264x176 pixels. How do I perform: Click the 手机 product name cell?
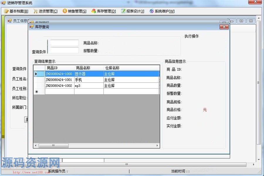(89, 80)
